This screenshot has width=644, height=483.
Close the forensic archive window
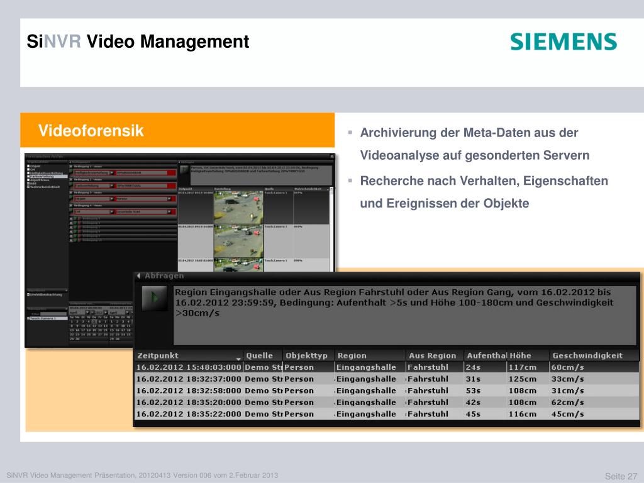pos(331,156)
